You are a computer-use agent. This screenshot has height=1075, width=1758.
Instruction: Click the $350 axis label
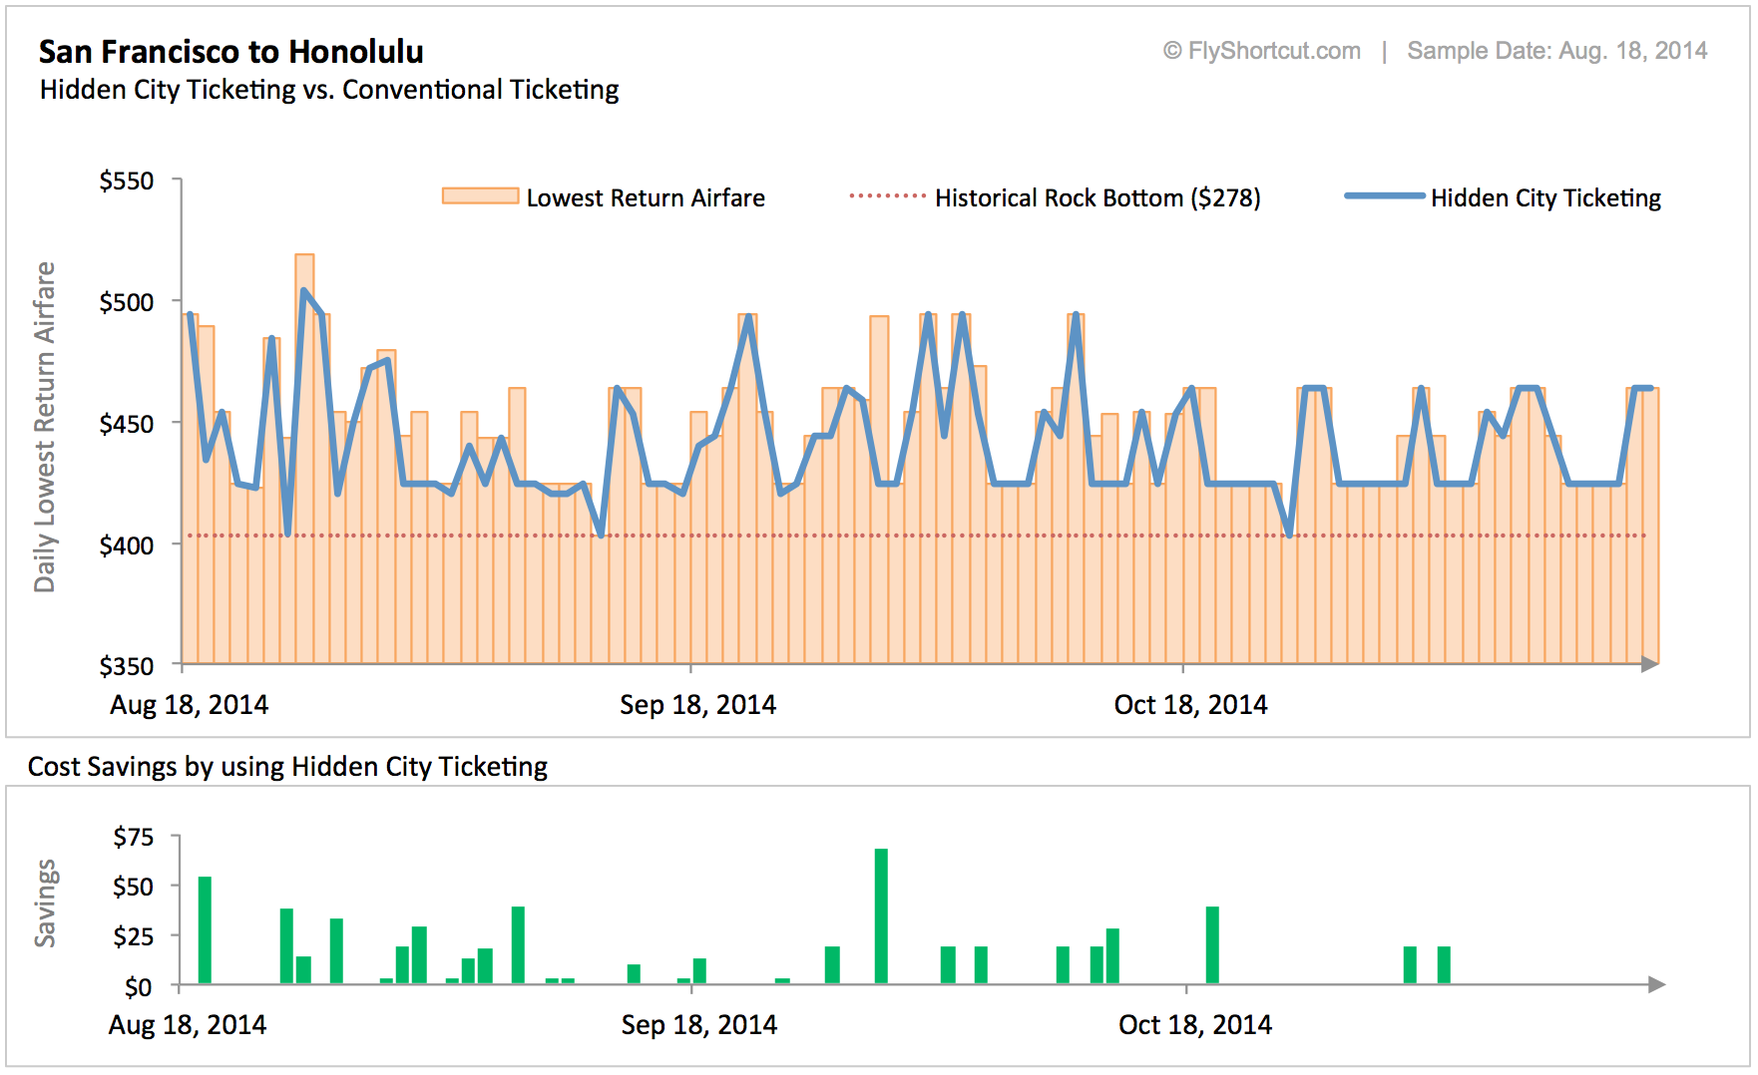127,666
